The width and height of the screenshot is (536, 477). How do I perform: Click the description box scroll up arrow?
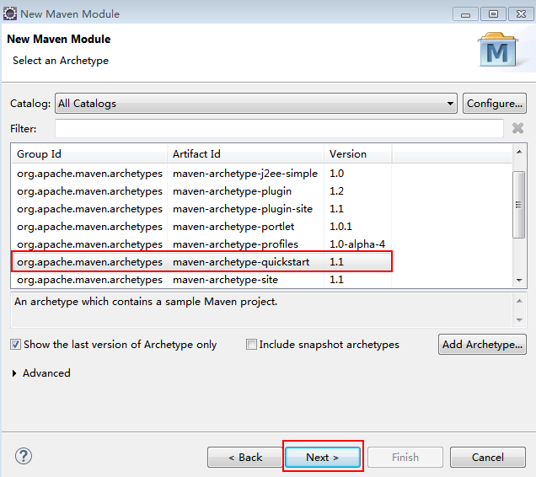click(519, 301)
